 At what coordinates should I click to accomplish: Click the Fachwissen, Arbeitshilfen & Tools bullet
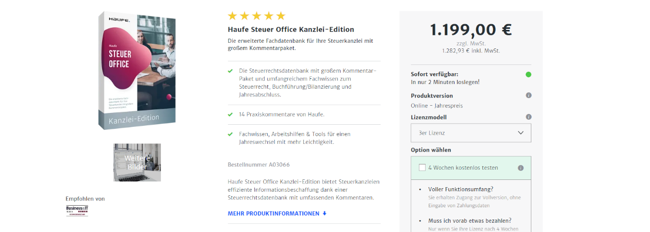click(x=295, y=138)
